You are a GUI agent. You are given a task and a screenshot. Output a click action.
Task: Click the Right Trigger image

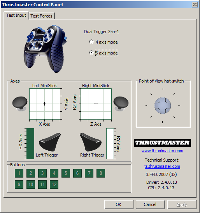point(91,142)
